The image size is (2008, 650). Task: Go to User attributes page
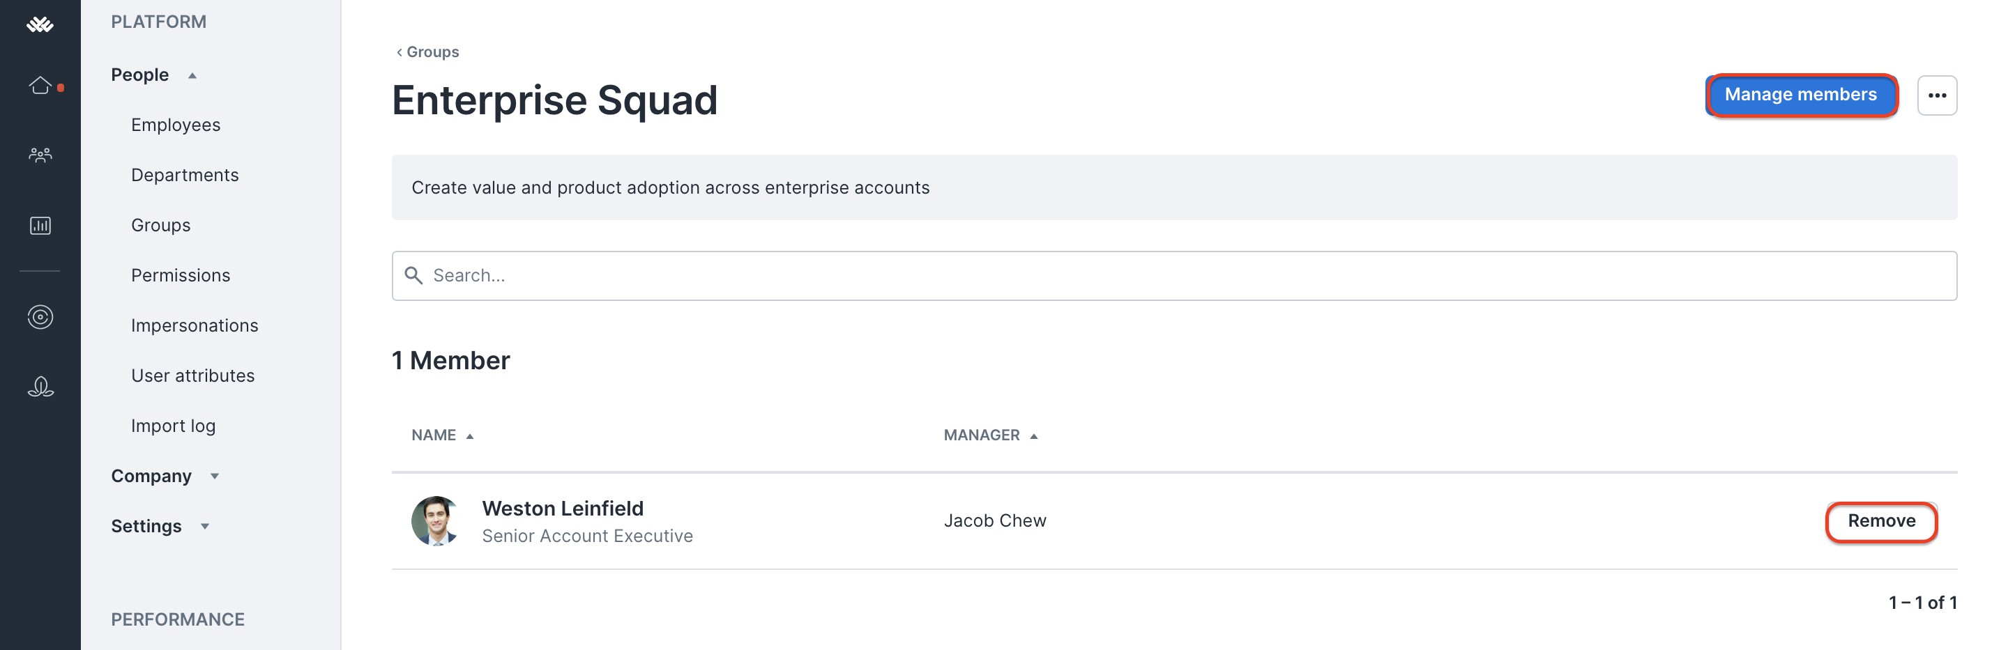(192, 376)
